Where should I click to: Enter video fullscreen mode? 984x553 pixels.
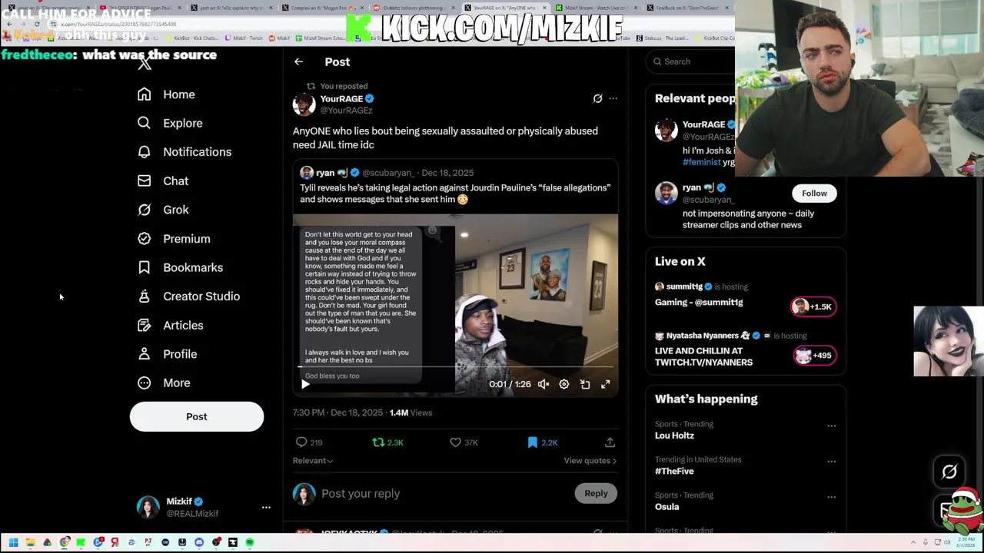click(605, 384)
